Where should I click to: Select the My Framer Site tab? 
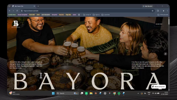(x=24, y=6)
